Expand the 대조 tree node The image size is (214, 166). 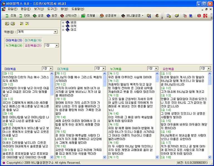(x=63, y=30)
